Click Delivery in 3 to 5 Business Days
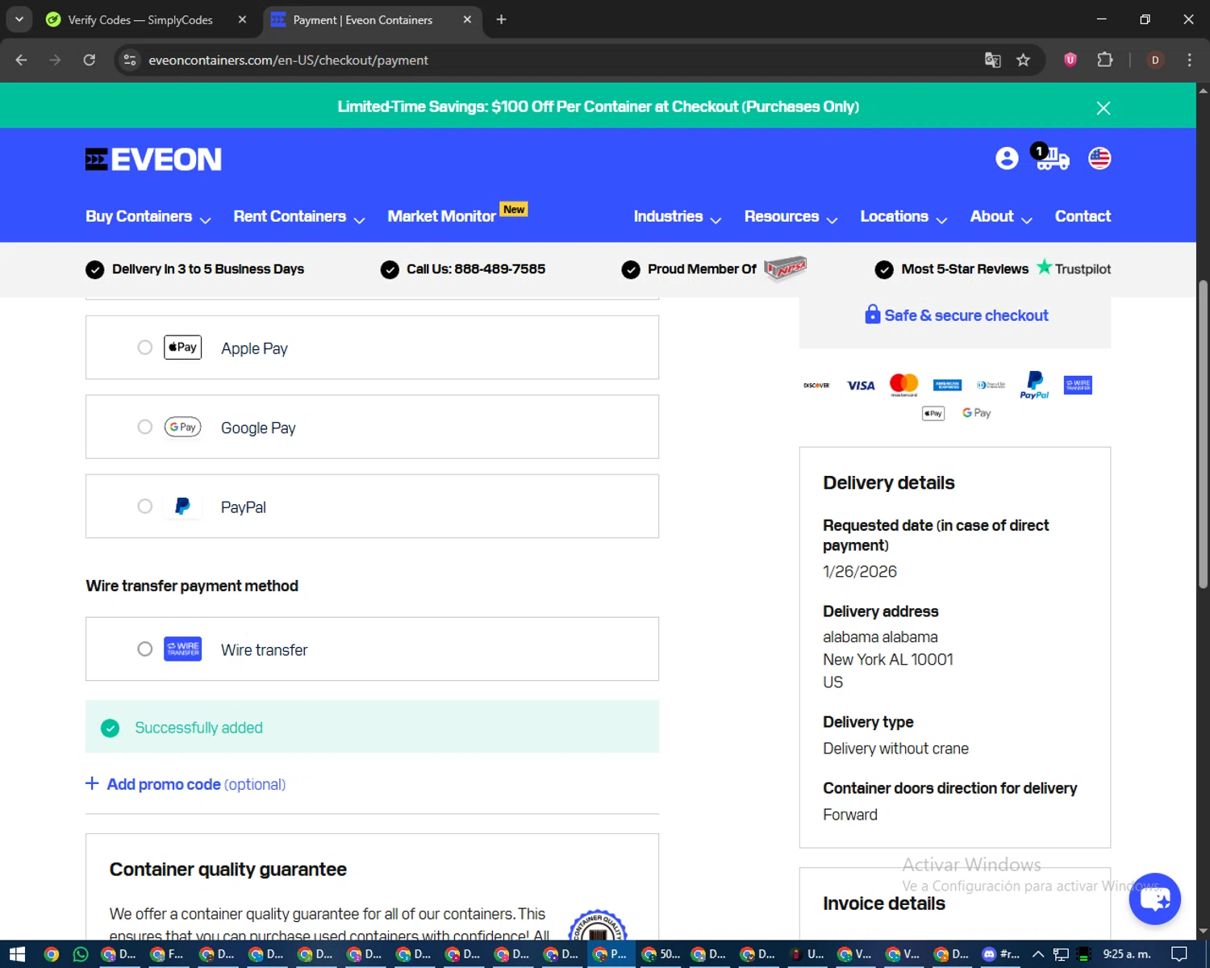 click(208, 269)
